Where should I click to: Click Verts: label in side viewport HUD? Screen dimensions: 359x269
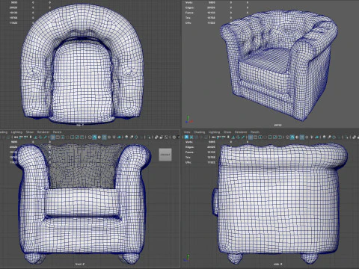tap(189, 142)
